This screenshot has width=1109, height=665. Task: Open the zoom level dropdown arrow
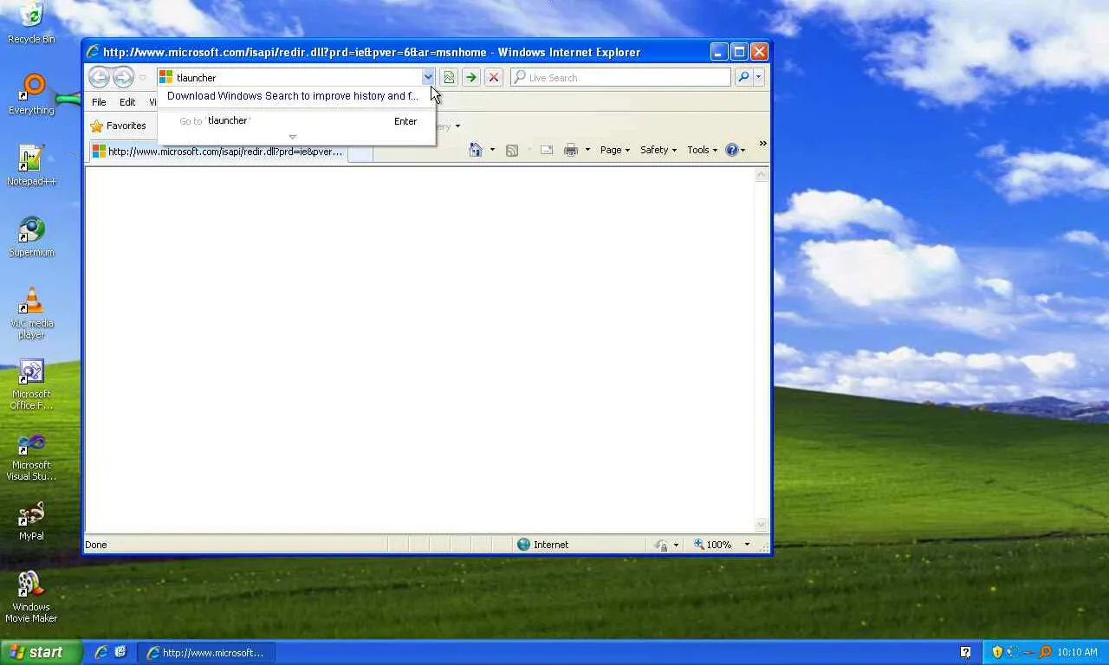coord(747,545)
